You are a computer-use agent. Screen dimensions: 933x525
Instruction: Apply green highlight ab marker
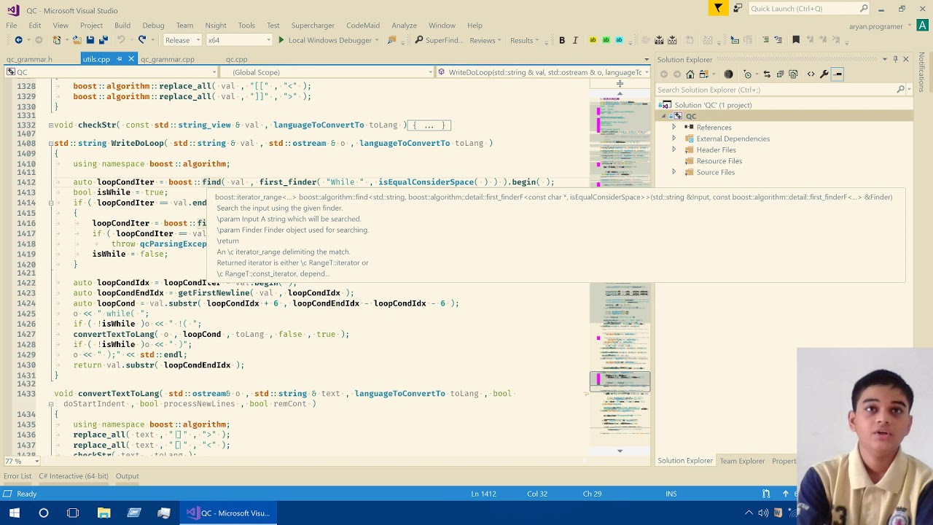point(606,40)
